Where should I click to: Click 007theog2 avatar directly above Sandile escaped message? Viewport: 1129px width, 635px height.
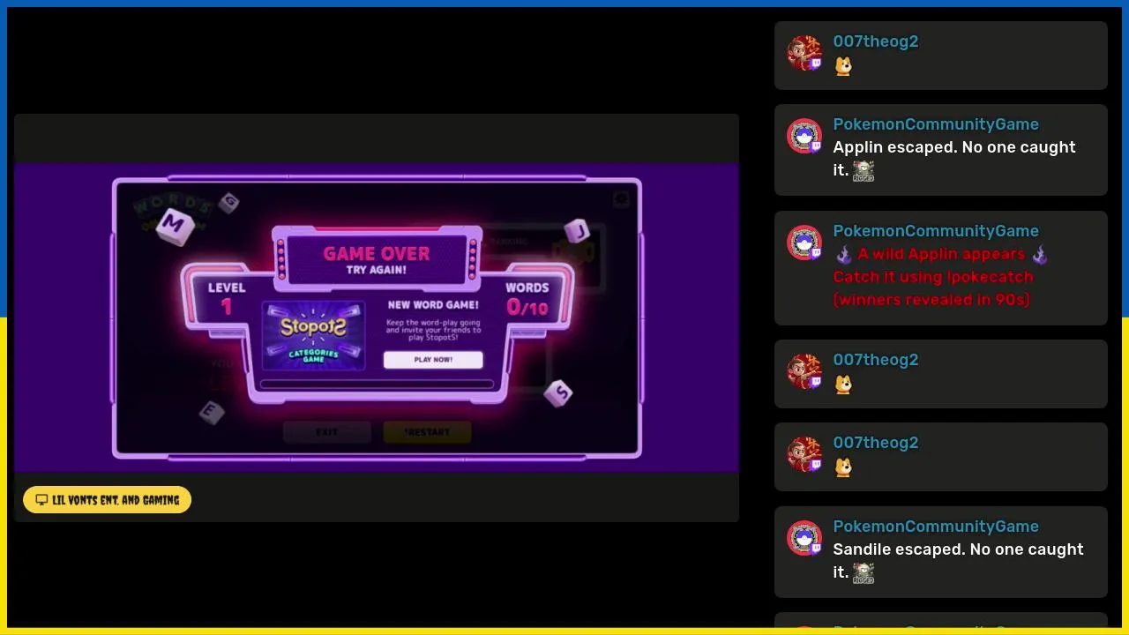click(804, 454)
